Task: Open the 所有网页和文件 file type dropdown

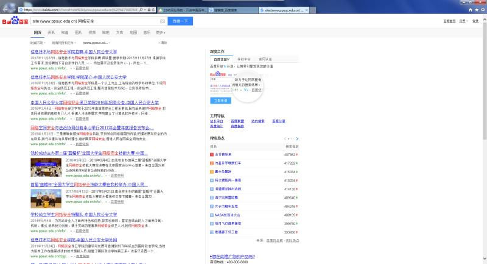Action: [x=64, y=43]
